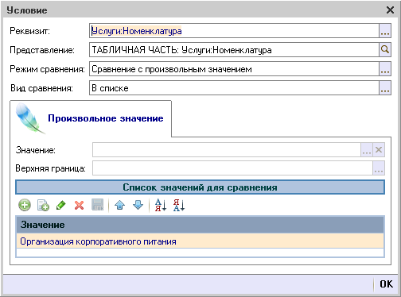Open the Значение field ellipsis button
Screen dimensions: 401x297
coord(367,150)
